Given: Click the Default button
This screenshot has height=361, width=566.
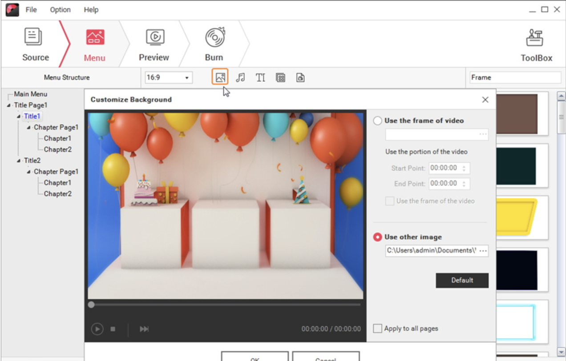Looking at the screenshot, I should pos(462,280).
